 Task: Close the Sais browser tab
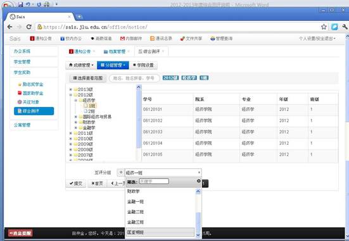point(69,16)
